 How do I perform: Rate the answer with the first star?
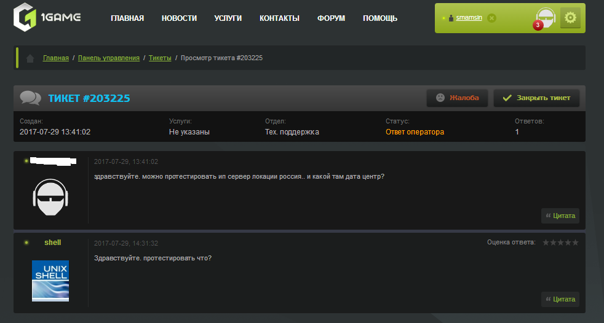coord(546,242)
